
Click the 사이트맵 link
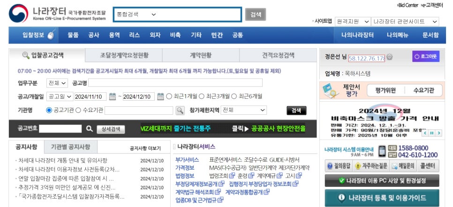coord(322,21)
